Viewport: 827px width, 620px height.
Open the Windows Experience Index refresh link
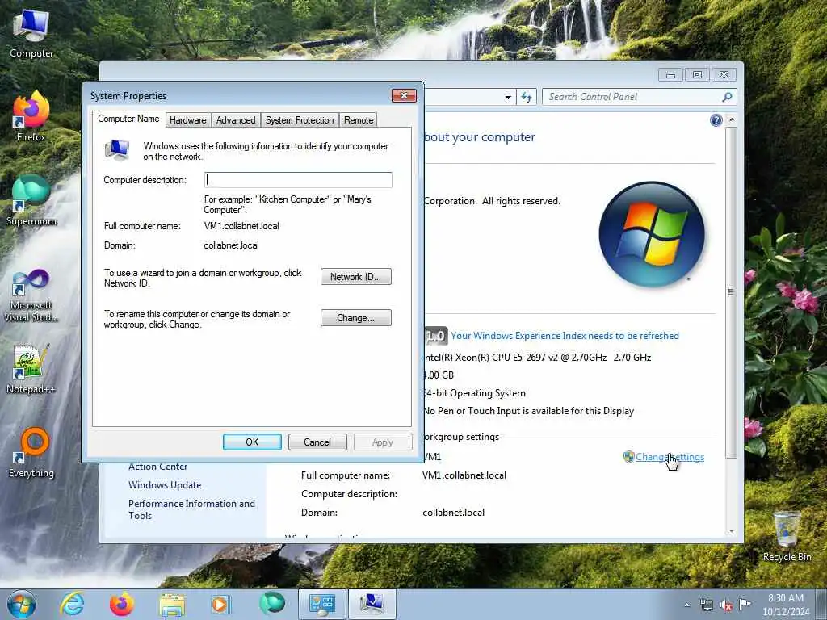pos(565,336)
